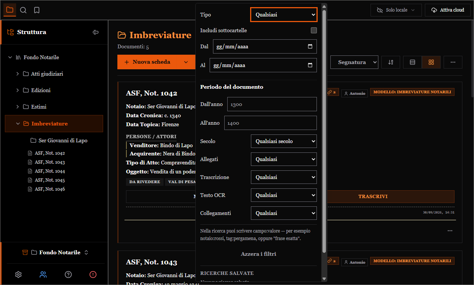This screenshot has width=474, height=285.
Task: Open the Tipo dropdown
Action: click(x=284, y=15)
